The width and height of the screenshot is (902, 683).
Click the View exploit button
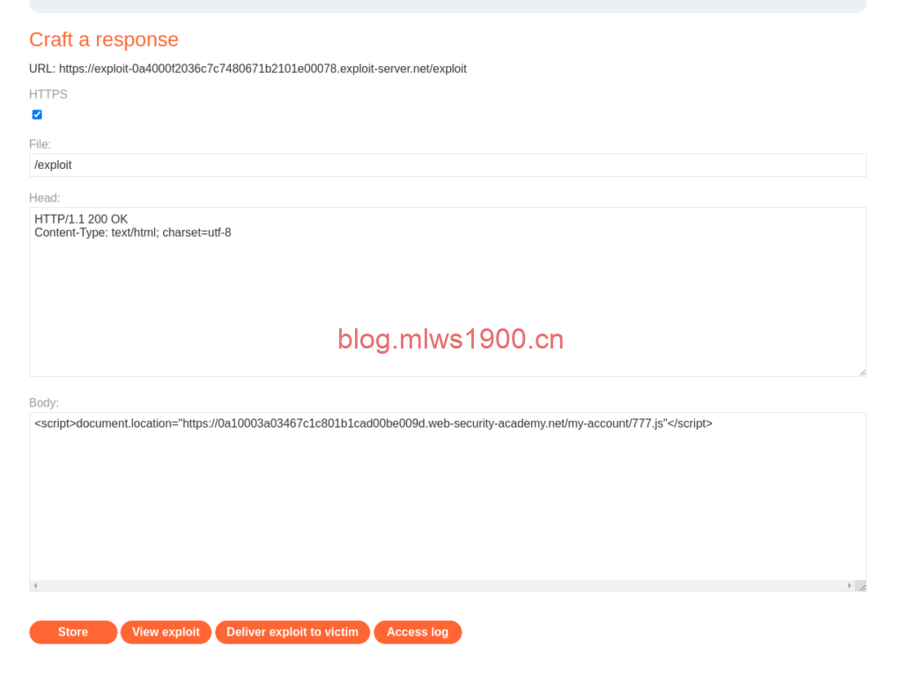click(166, 632)
